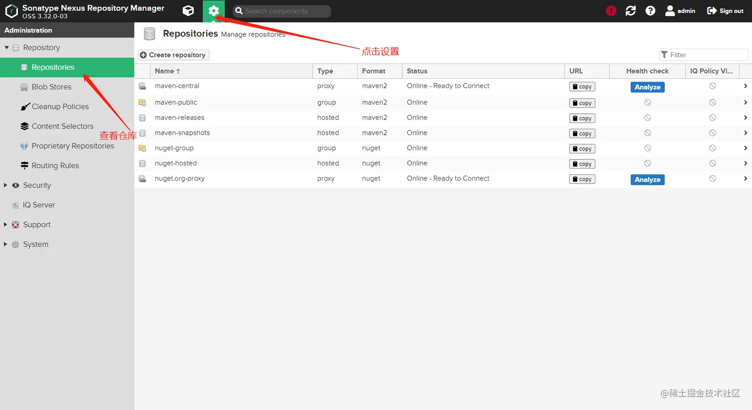Viewport: 752px width, 410px height.
Task: Click the IQ Policy Violations column header
Action: click(712, 71)
